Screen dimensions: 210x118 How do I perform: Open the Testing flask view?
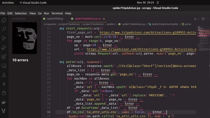[4, 75]
